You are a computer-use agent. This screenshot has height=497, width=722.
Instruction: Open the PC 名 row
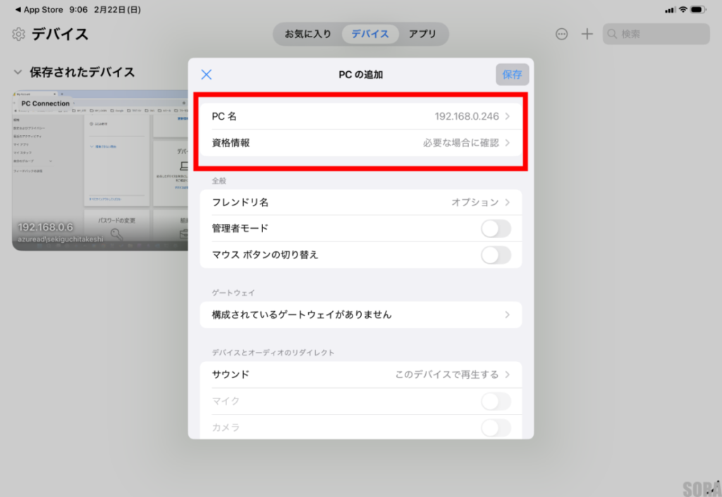click(x=360, y=116)
